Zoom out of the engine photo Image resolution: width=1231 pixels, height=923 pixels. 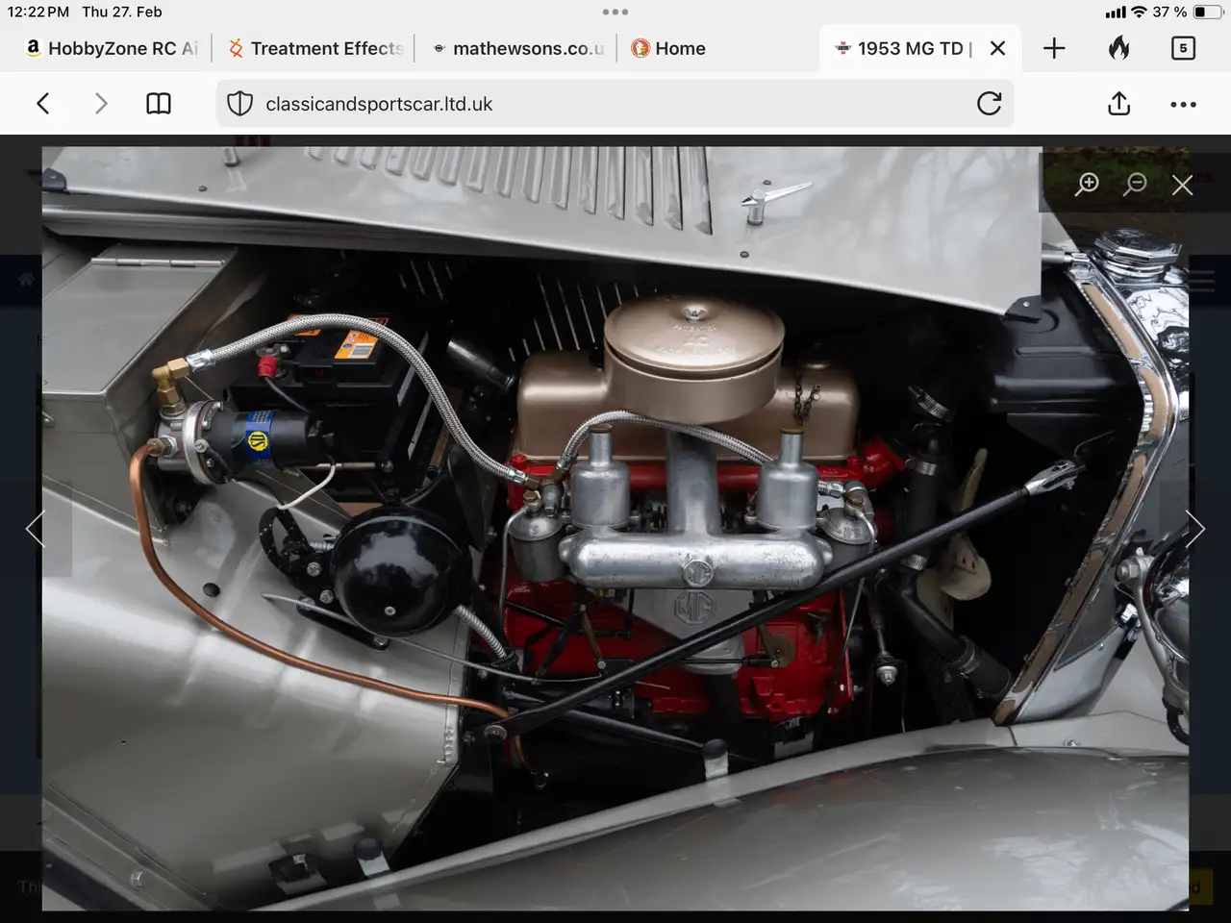(1135, 184)
